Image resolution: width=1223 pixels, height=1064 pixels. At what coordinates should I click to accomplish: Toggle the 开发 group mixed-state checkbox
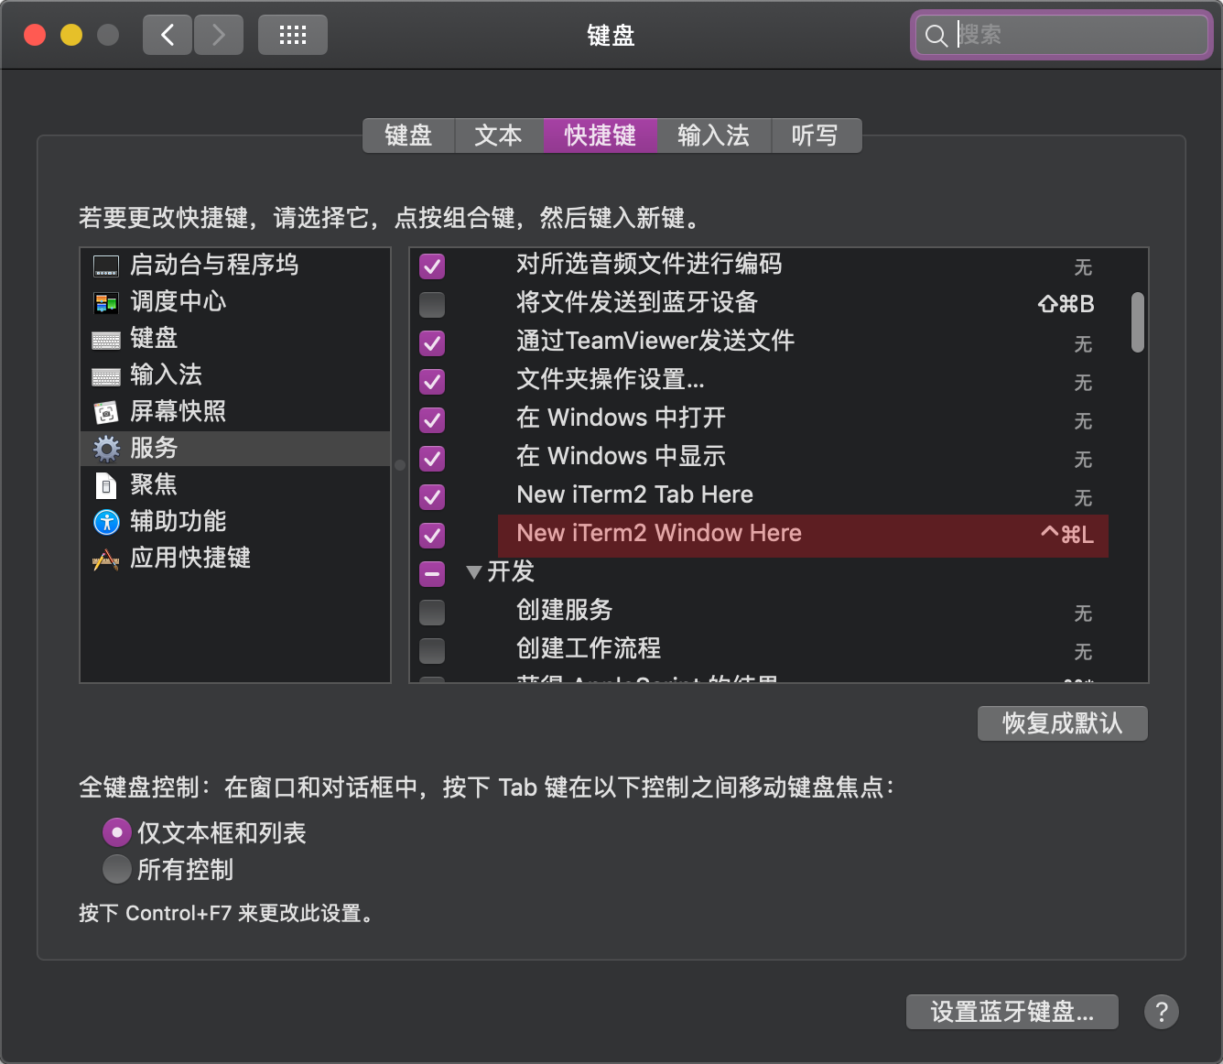click(432, 573)
